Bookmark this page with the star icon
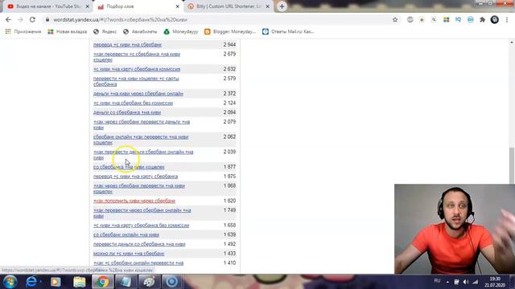The width and height of the screenshot is (515, 289). 395,19
